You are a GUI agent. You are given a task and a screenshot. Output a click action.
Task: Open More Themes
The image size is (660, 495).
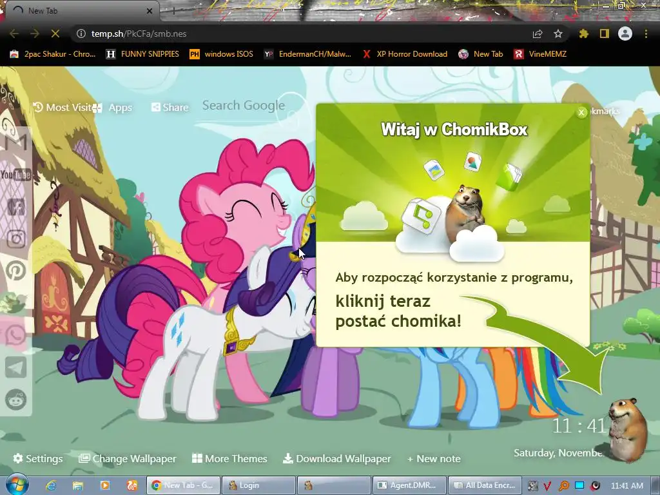pos(229,458)
